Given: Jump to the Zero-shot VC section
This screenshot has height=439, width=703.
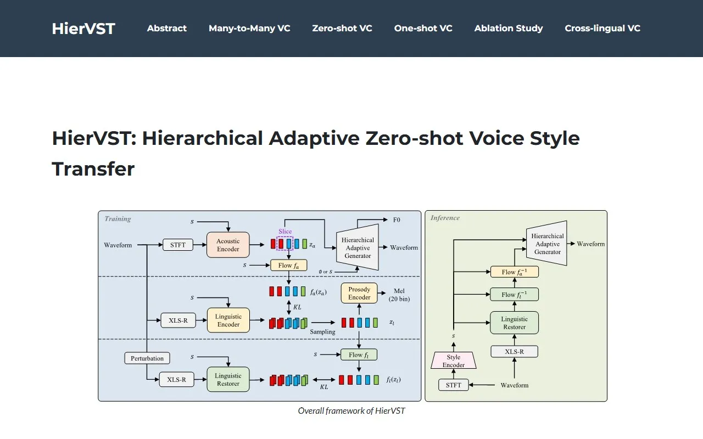Looking at the screenshot, I should [x=342, y=29].
